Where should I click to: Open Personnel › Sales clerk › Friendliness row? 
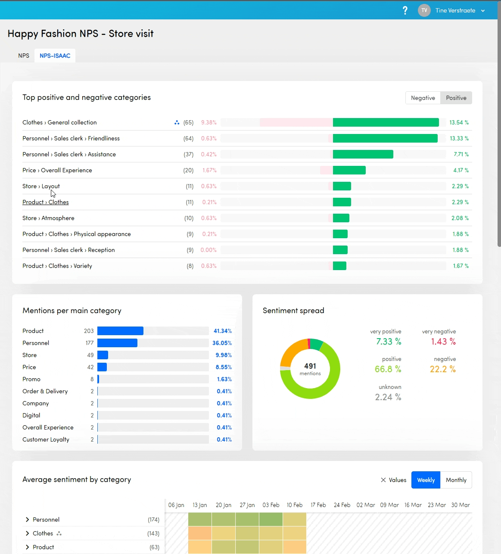[71, 138]
